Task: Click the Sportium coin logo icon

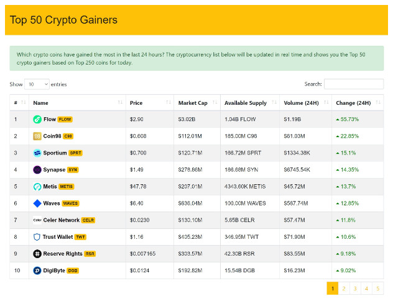Action: click(x=37, y=153)
